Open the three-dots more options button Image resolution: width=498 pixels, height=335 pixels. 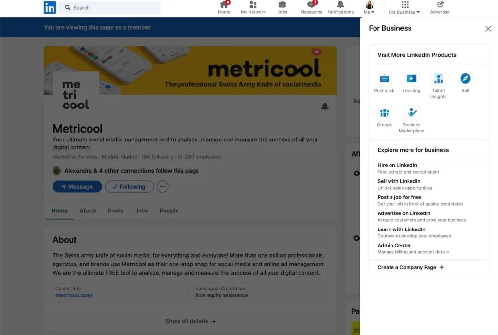pyautogui.click(x=162, y=187)
